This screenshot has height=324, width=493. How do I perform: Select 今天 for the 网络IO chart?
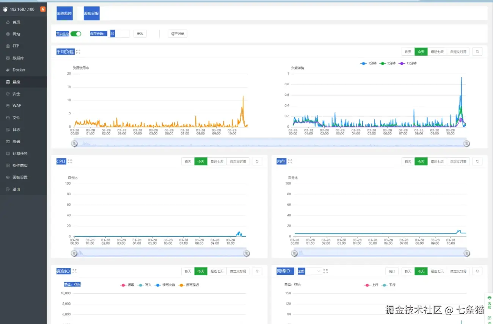[x=421, y=271]
